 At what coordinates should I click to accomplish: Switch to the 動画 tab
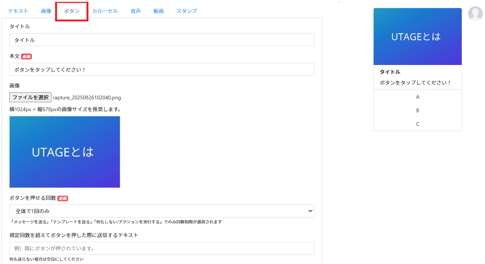pyautogui.click(x=159, y=11)
